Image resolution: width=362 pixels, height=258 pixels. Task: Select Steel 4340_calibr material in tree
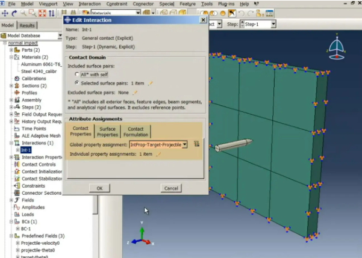(39, 71)
